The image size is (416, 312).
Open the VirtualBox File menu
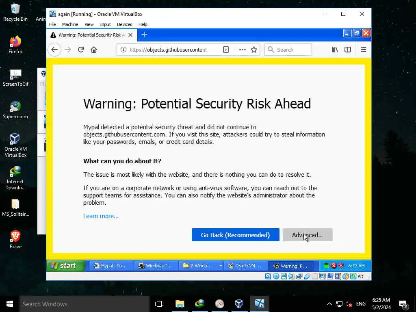(52, 24)
